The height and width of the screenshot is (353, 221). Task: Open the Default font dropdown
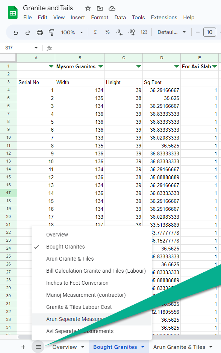pos(172,32)
